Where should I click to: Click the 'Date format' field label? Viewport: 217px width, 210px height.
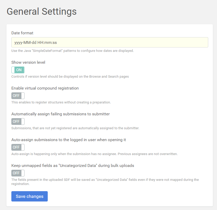22,33
